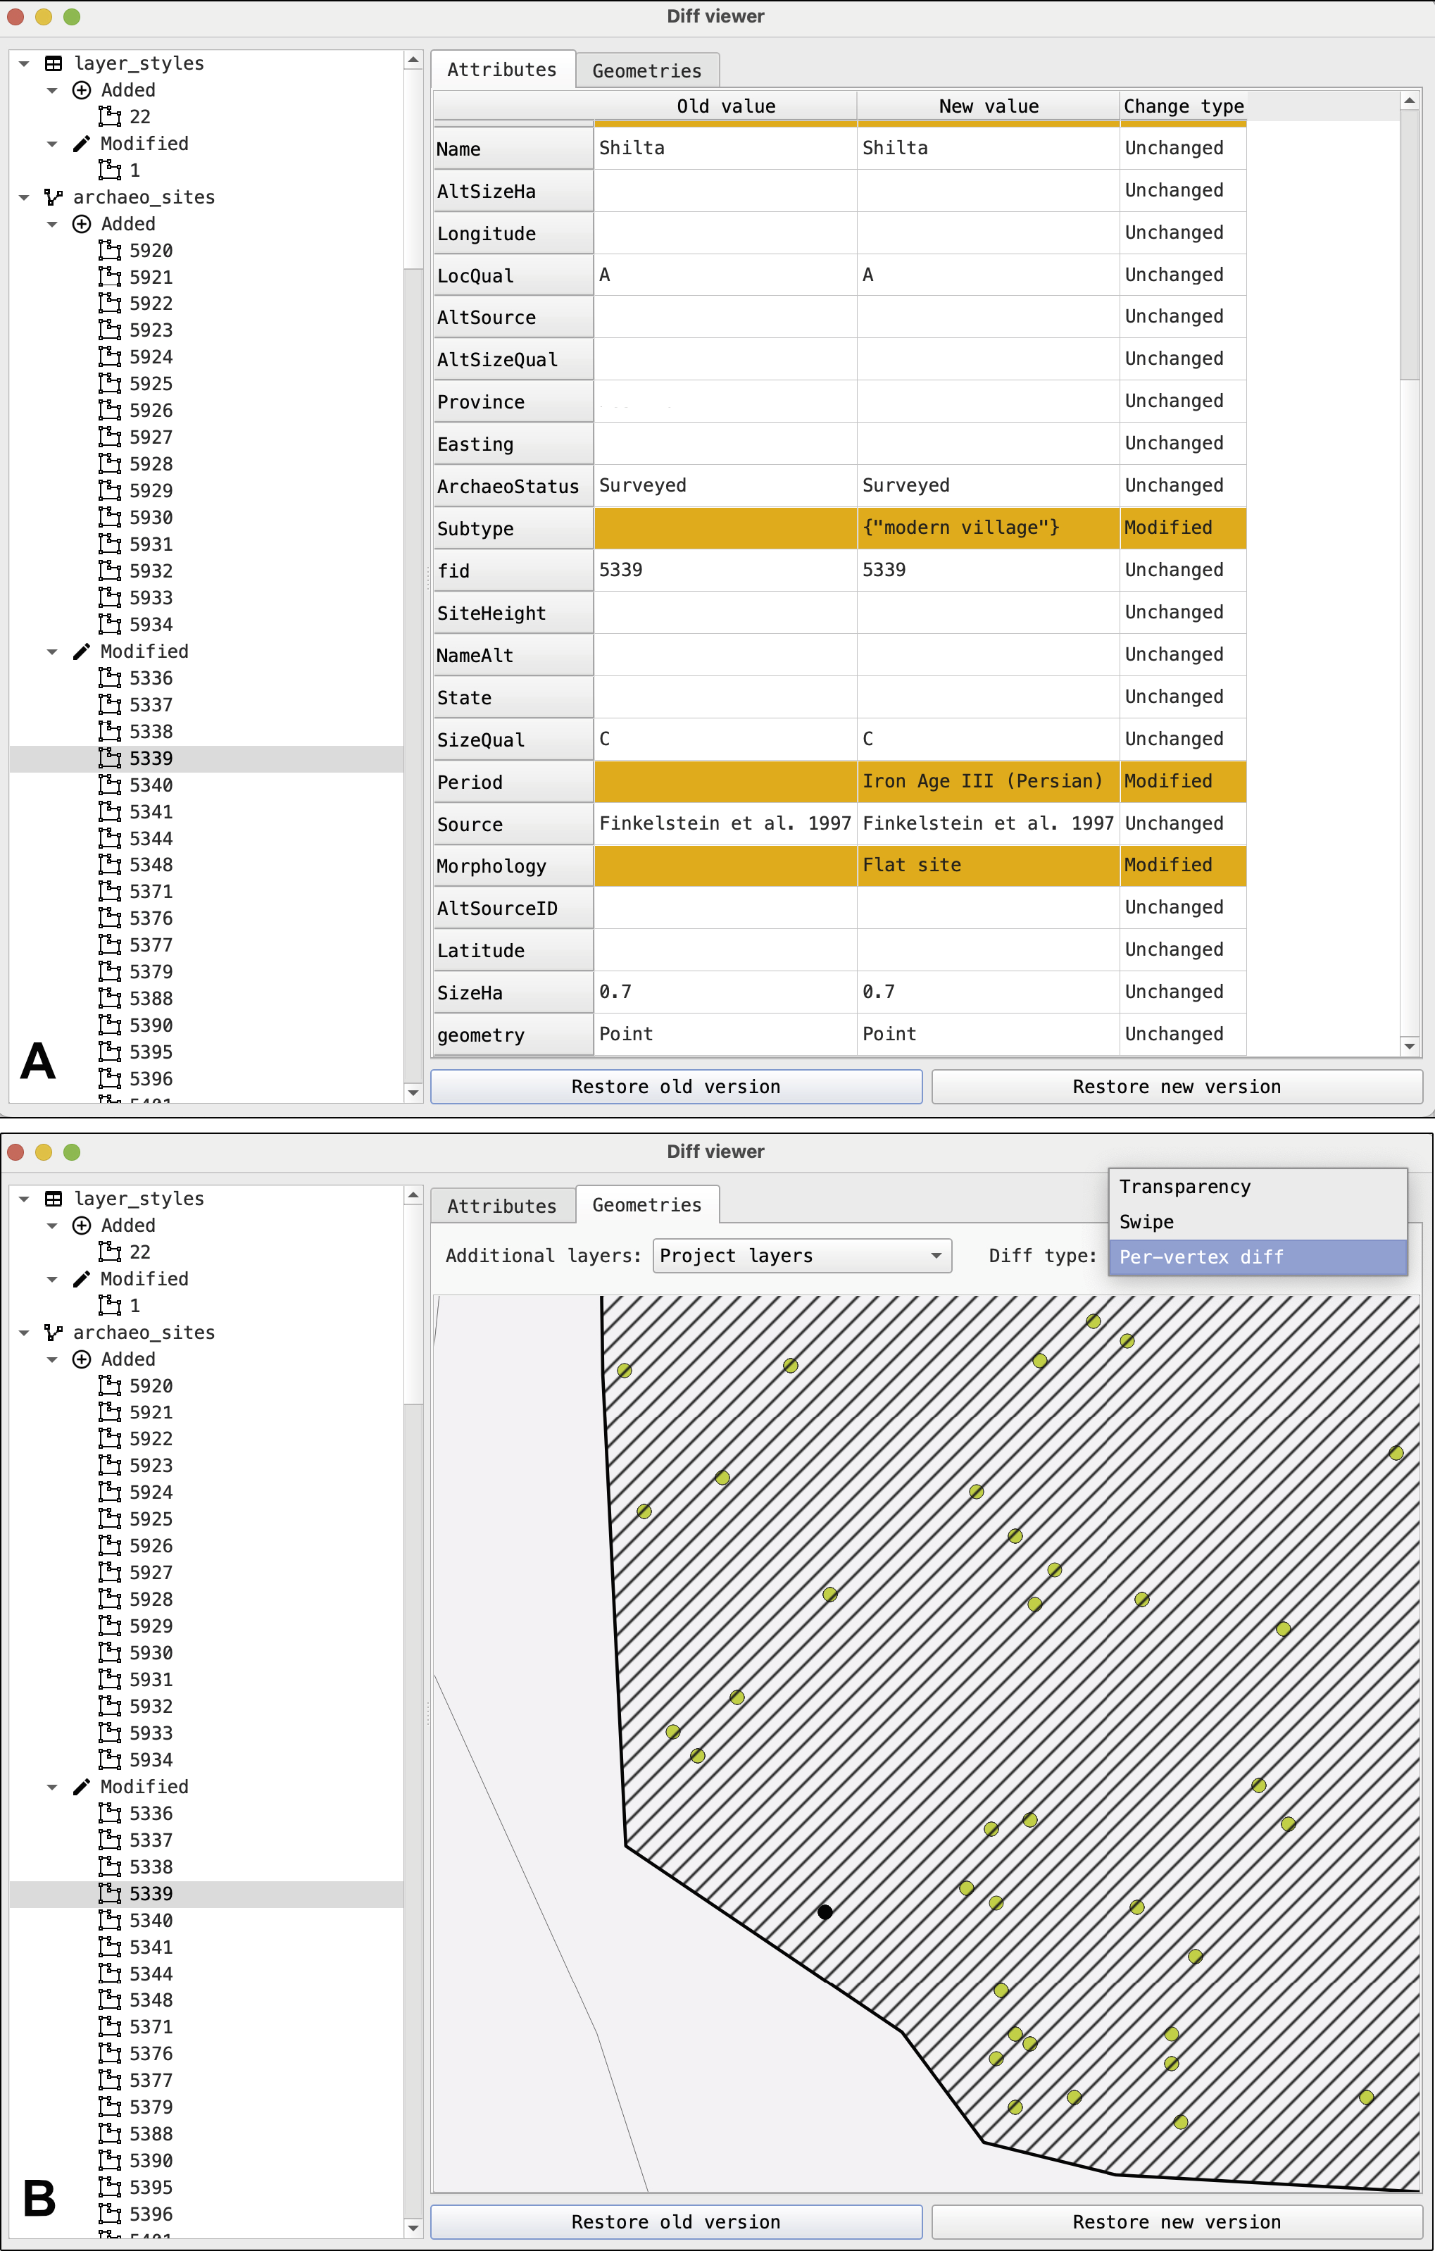Select the Geometries tab in window B
Image resolution: width=1435 pixels, height=2251 pixels.
click(646, 1204)
